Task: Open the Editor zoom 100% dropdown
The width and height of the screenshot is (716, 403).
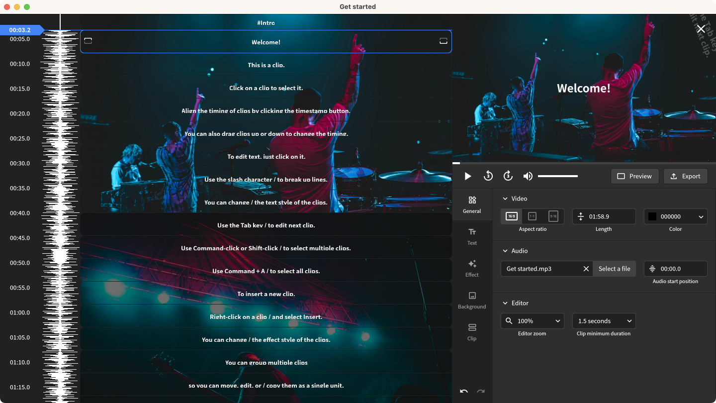Action: (532, 321)
